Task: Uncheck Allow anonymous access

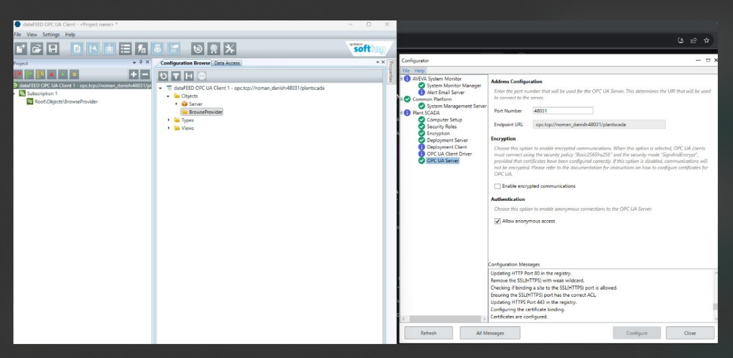Action: (x=497, y=221)
